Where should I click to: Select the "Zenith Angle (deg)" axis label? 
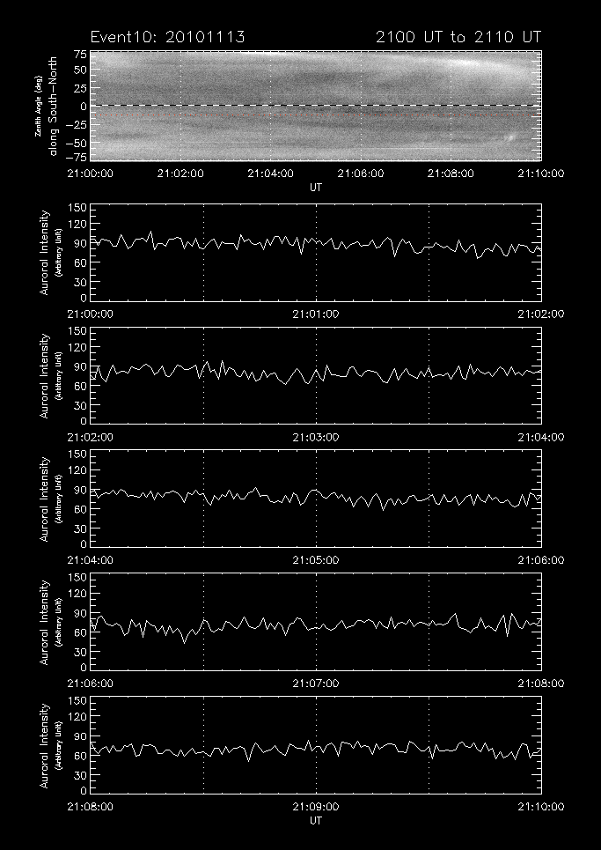(x=38, y=106)
